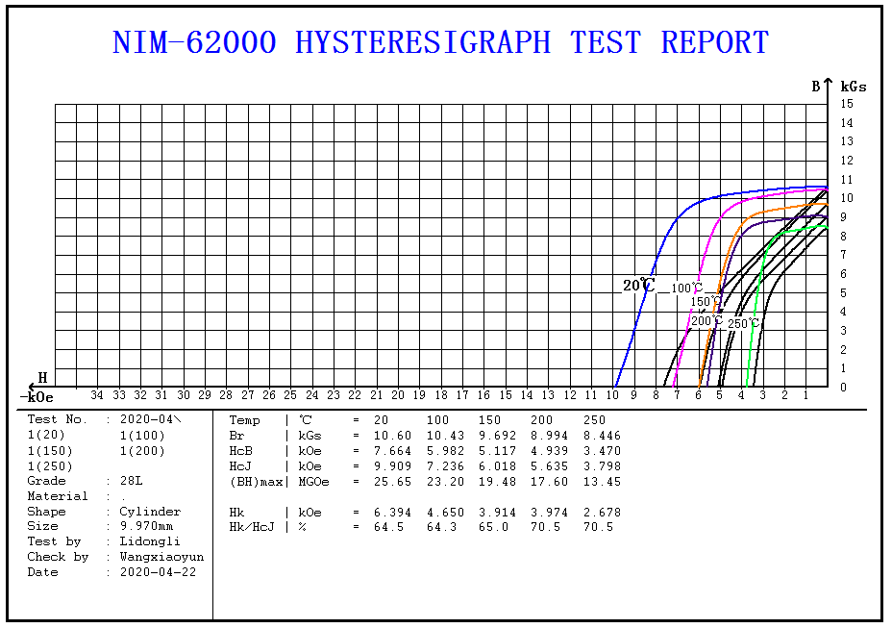
Task: Click the B axis upward arrow
Action: (829, 87)
